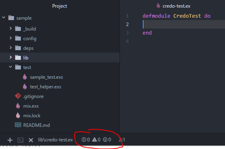225x149 pixels.
Task: Click the linter warning triangle icon
Action: pyautogui.click(x=94, y=139)
